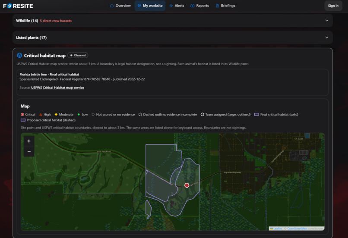Click Florida bristle fern final critical habitat title
Screen dimensions: 348x238
[x=49, y=75]
